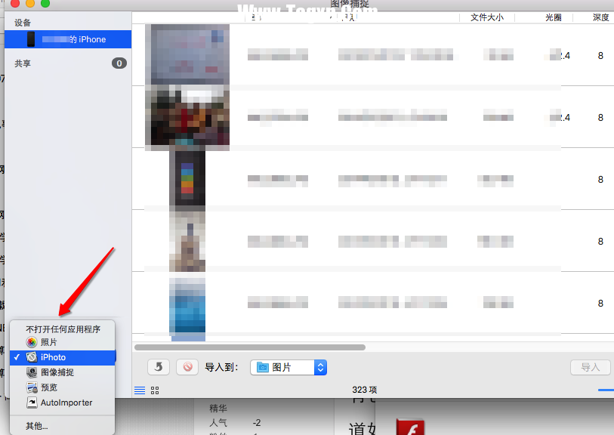
Task: Click the green zoom window button
Action: click(45, 3)
